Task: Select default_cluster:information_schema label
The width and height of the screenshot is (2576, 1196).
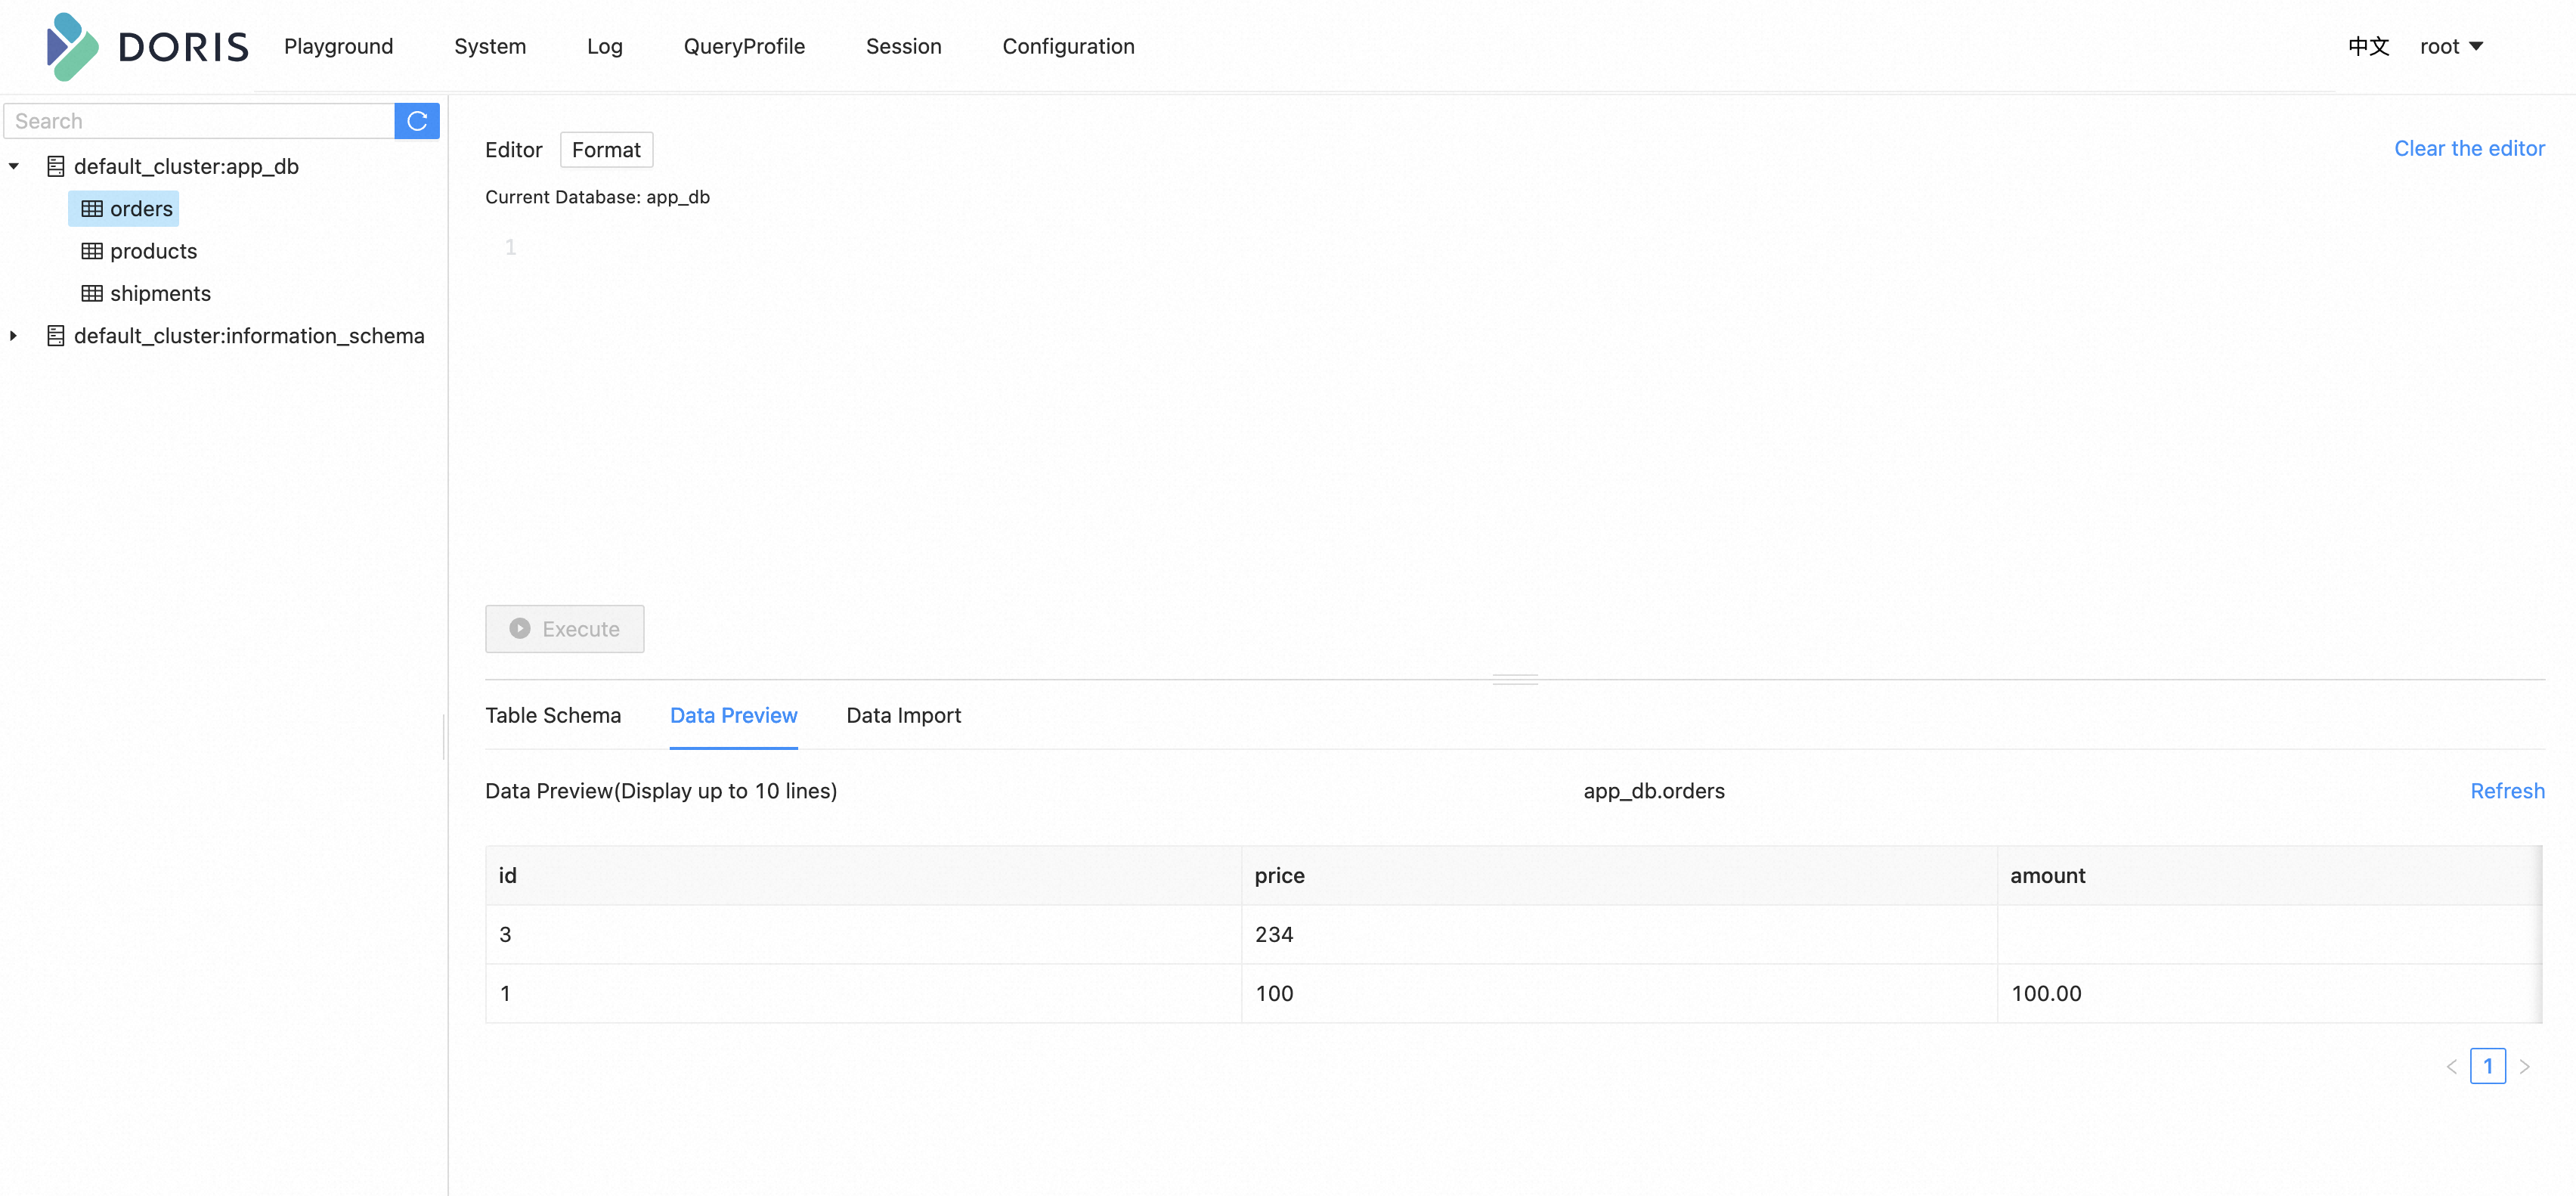Action: click(249, 336)
